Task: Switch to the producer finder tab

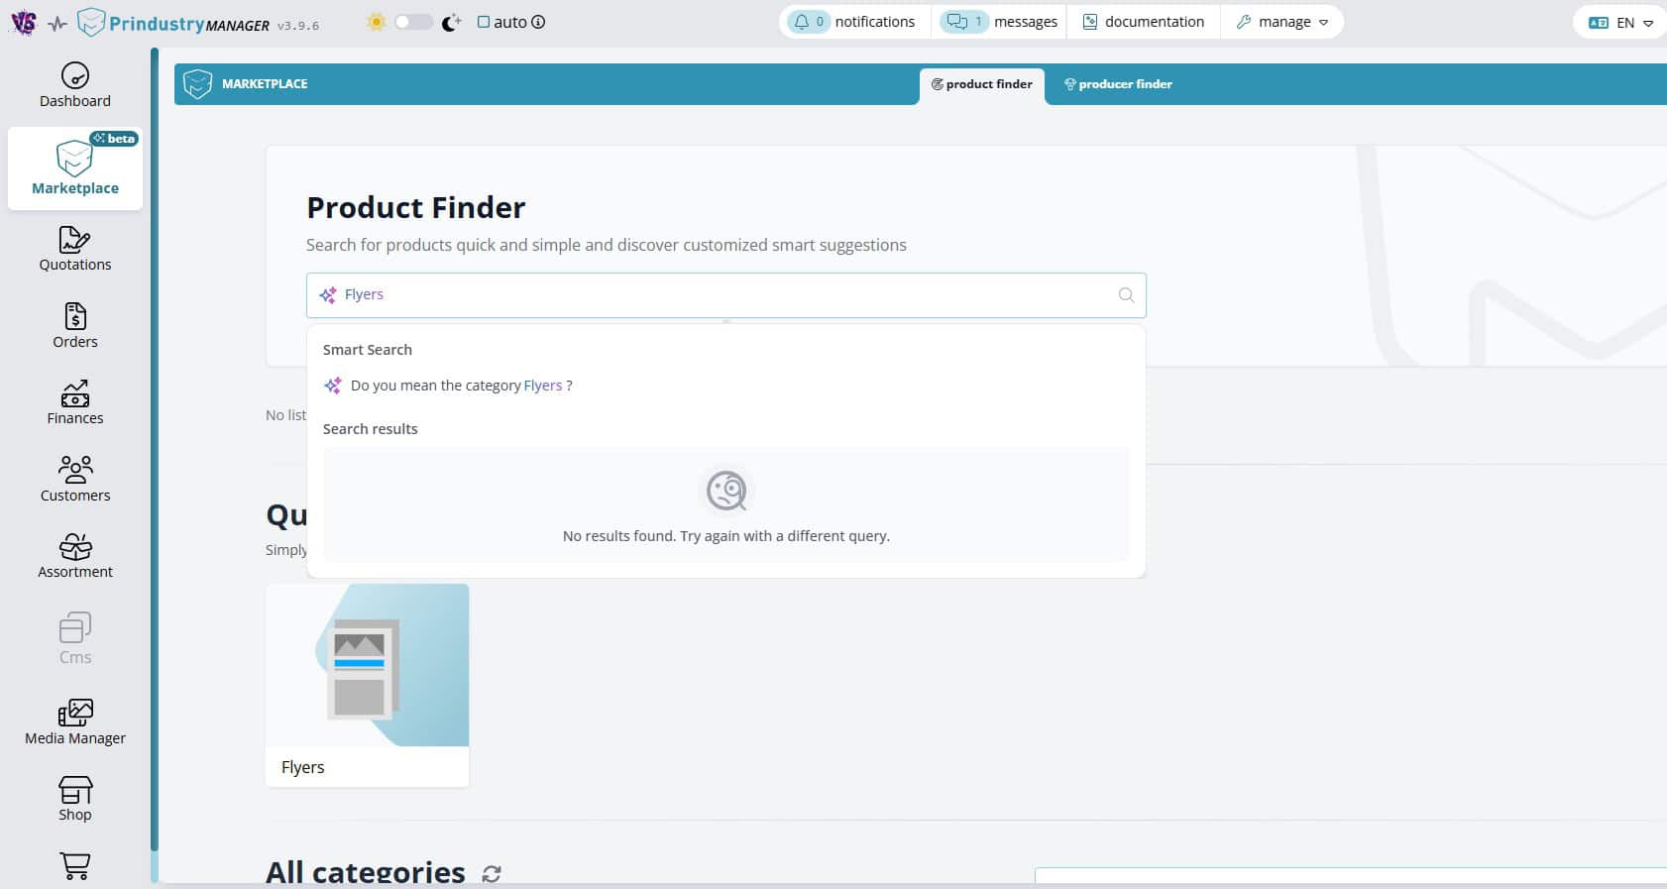Action: (x=1118, y=84)
